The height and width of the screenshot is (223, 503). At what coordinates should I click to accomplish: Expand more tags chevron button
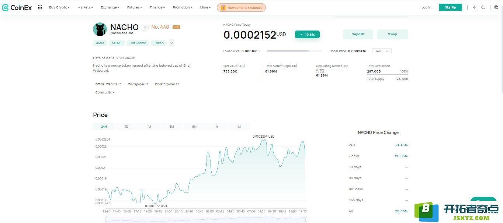point(171,43)
